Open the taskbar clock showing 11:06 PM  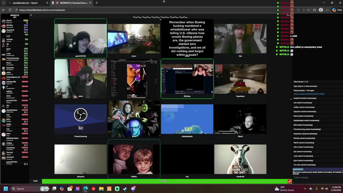(x=336, y=189)
